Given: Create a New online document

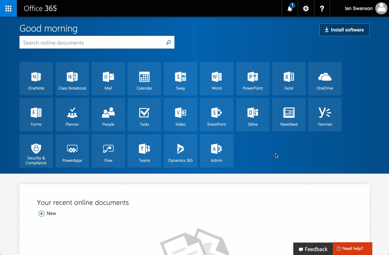Looking at the screenshot, I should coord(47,213).
